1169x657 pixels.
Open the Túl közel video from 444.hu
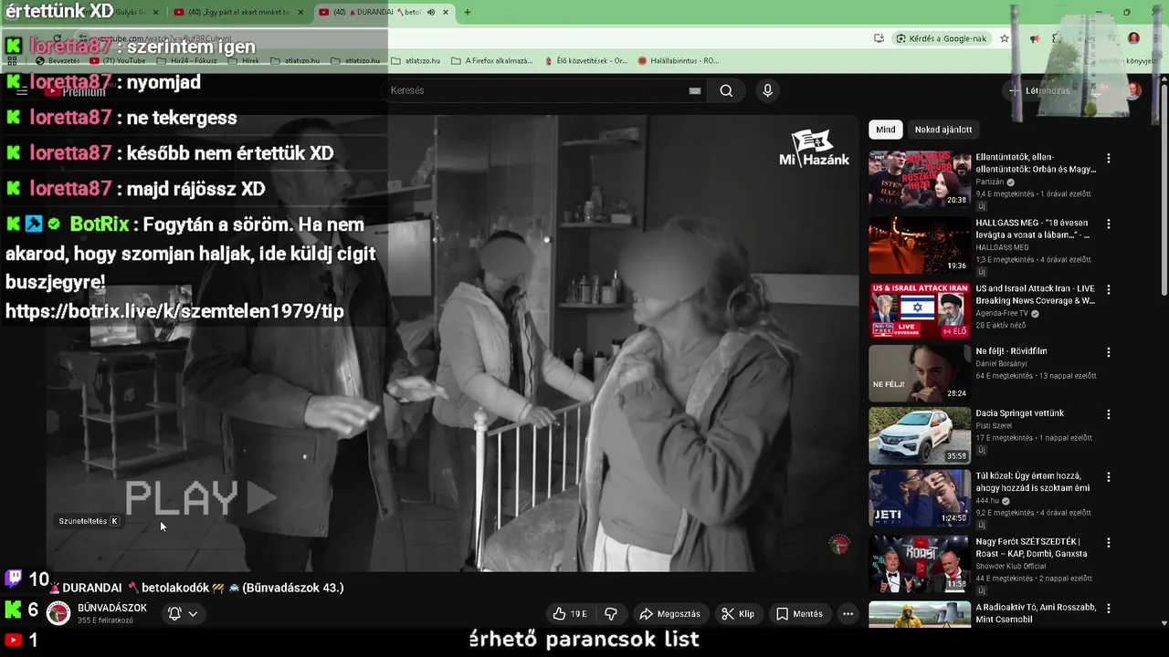click(1032, 482)
